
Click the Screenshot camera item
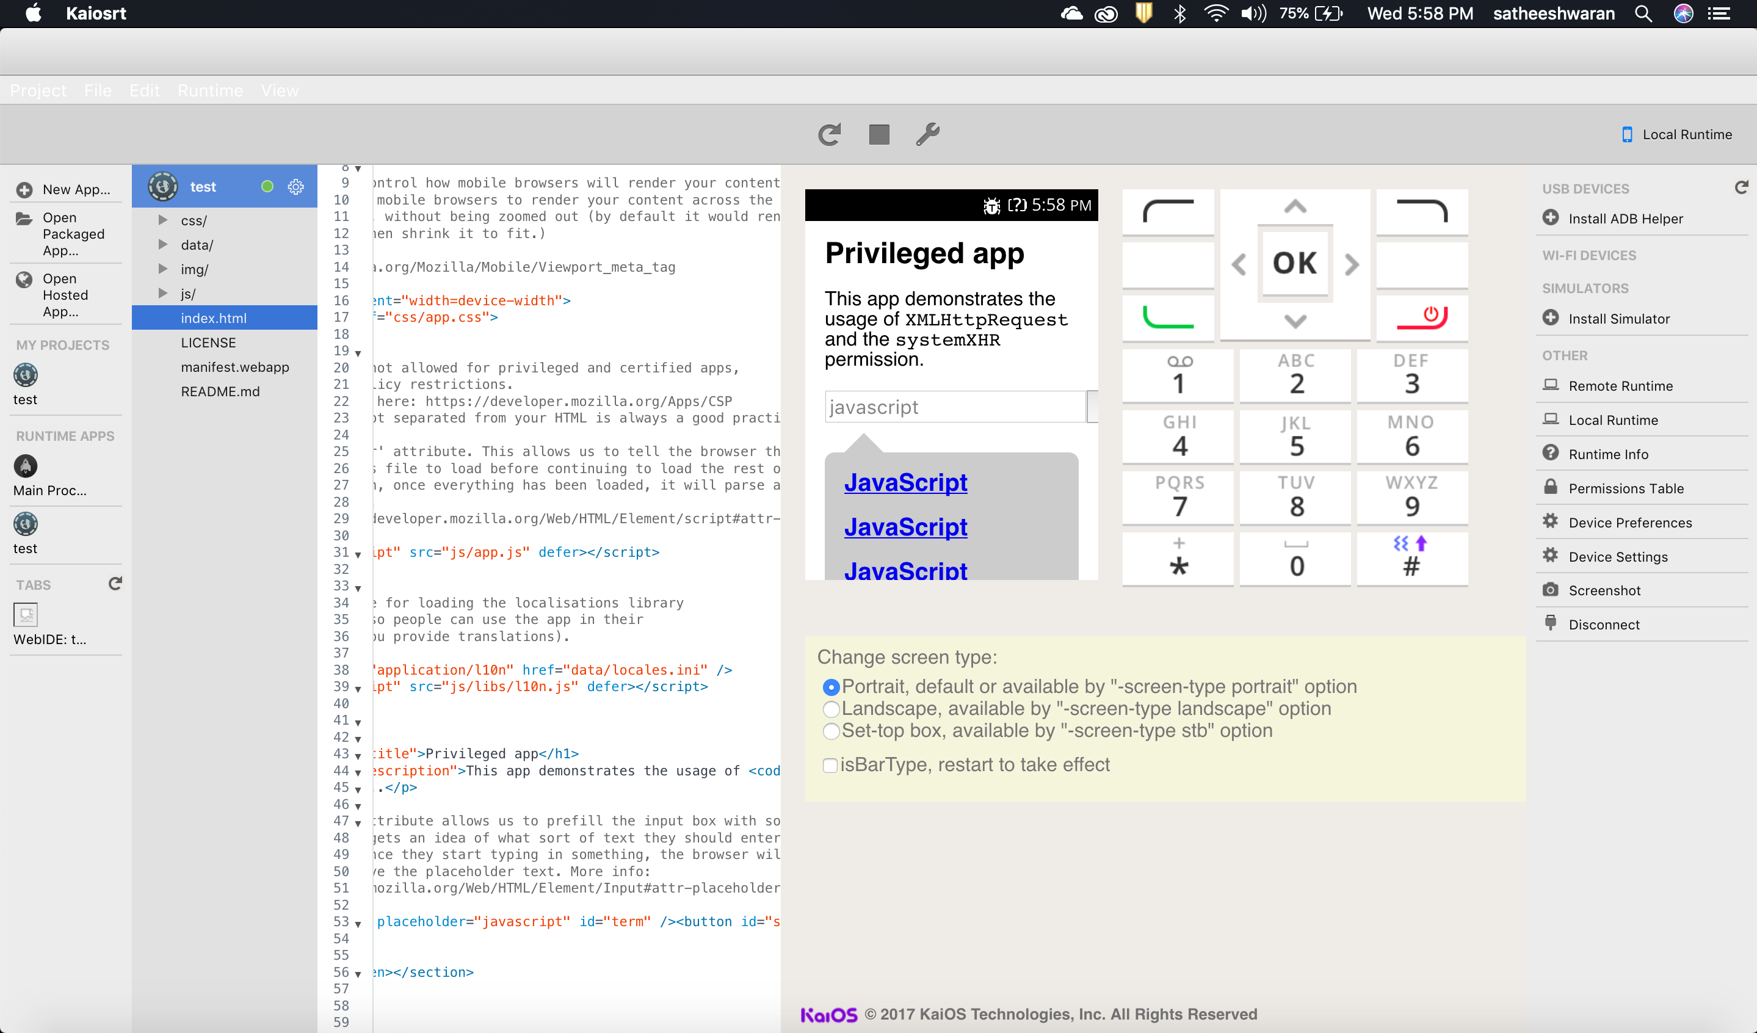tap(1604, 590)
